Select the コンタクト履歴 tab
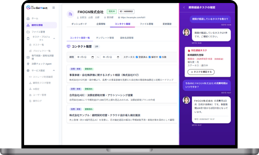 (x=122, y=24)
